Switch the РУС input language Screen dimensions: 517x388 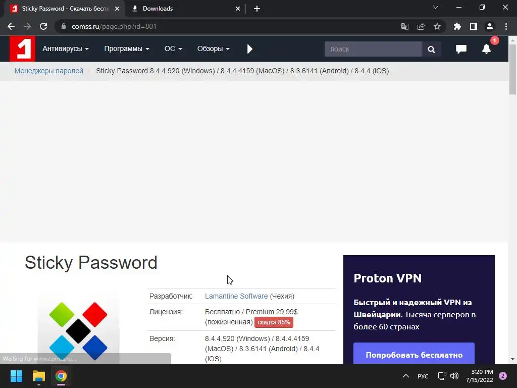(423, 376)
